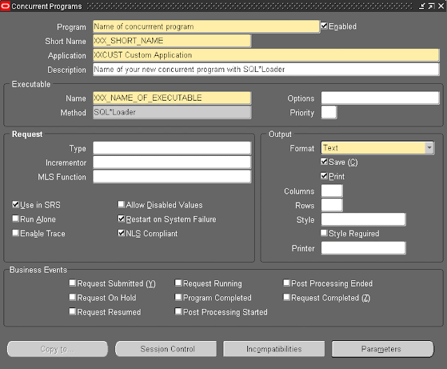Viewport: 447px width, 369px height.
Task: Open the Incompatibilities window
Action: pos(274,349)
